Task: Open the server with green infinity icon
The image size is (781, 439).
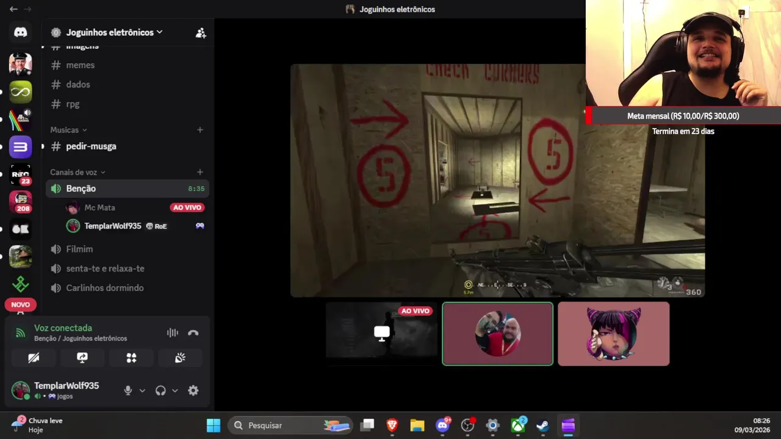Action: (21, 92)
